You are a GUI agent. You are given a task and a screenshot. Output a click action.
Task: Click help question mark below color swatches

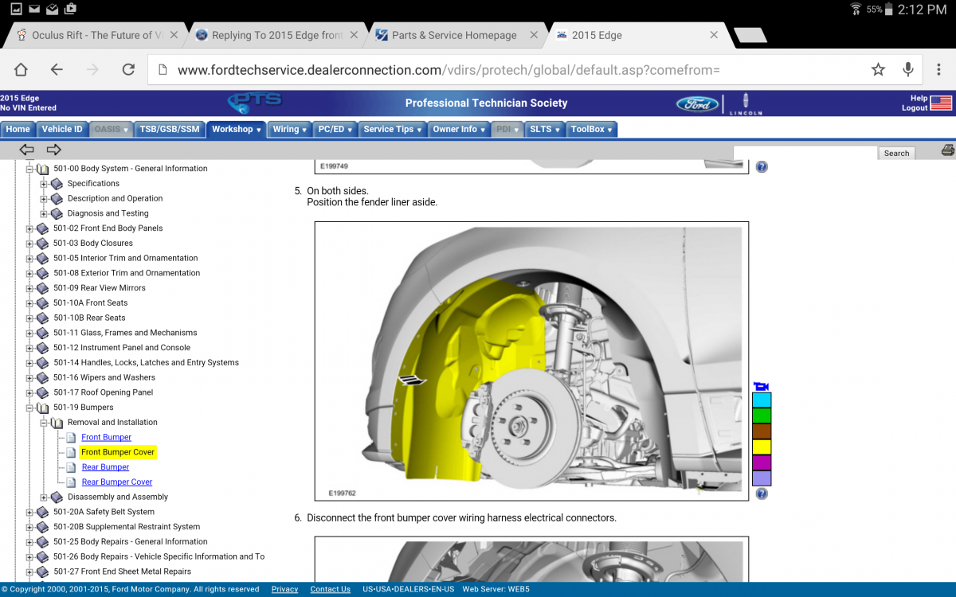point(762,494)
